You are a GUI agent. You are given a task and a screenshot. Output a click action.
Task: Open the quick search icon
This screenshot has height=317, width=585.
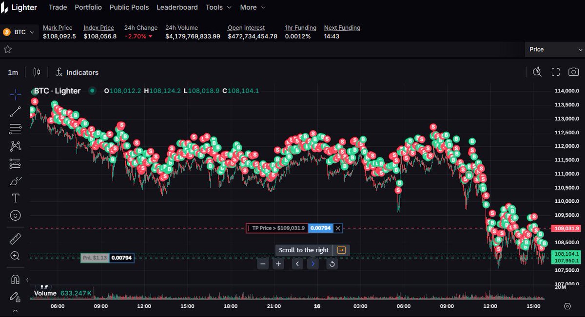click(537, 72)
